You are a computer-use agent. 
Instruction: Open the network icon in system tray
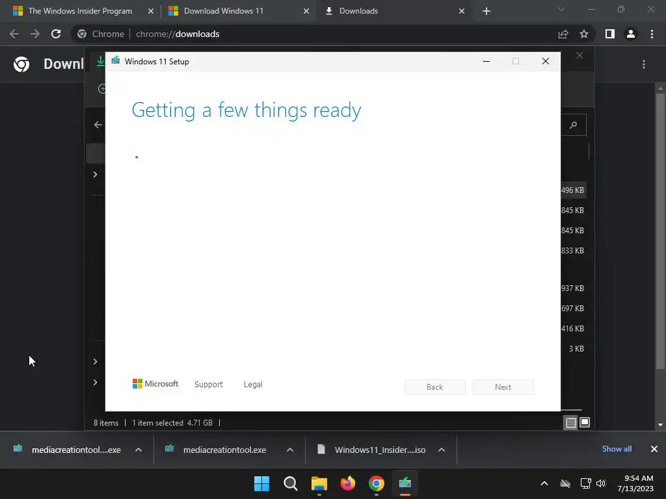(586, 483)
